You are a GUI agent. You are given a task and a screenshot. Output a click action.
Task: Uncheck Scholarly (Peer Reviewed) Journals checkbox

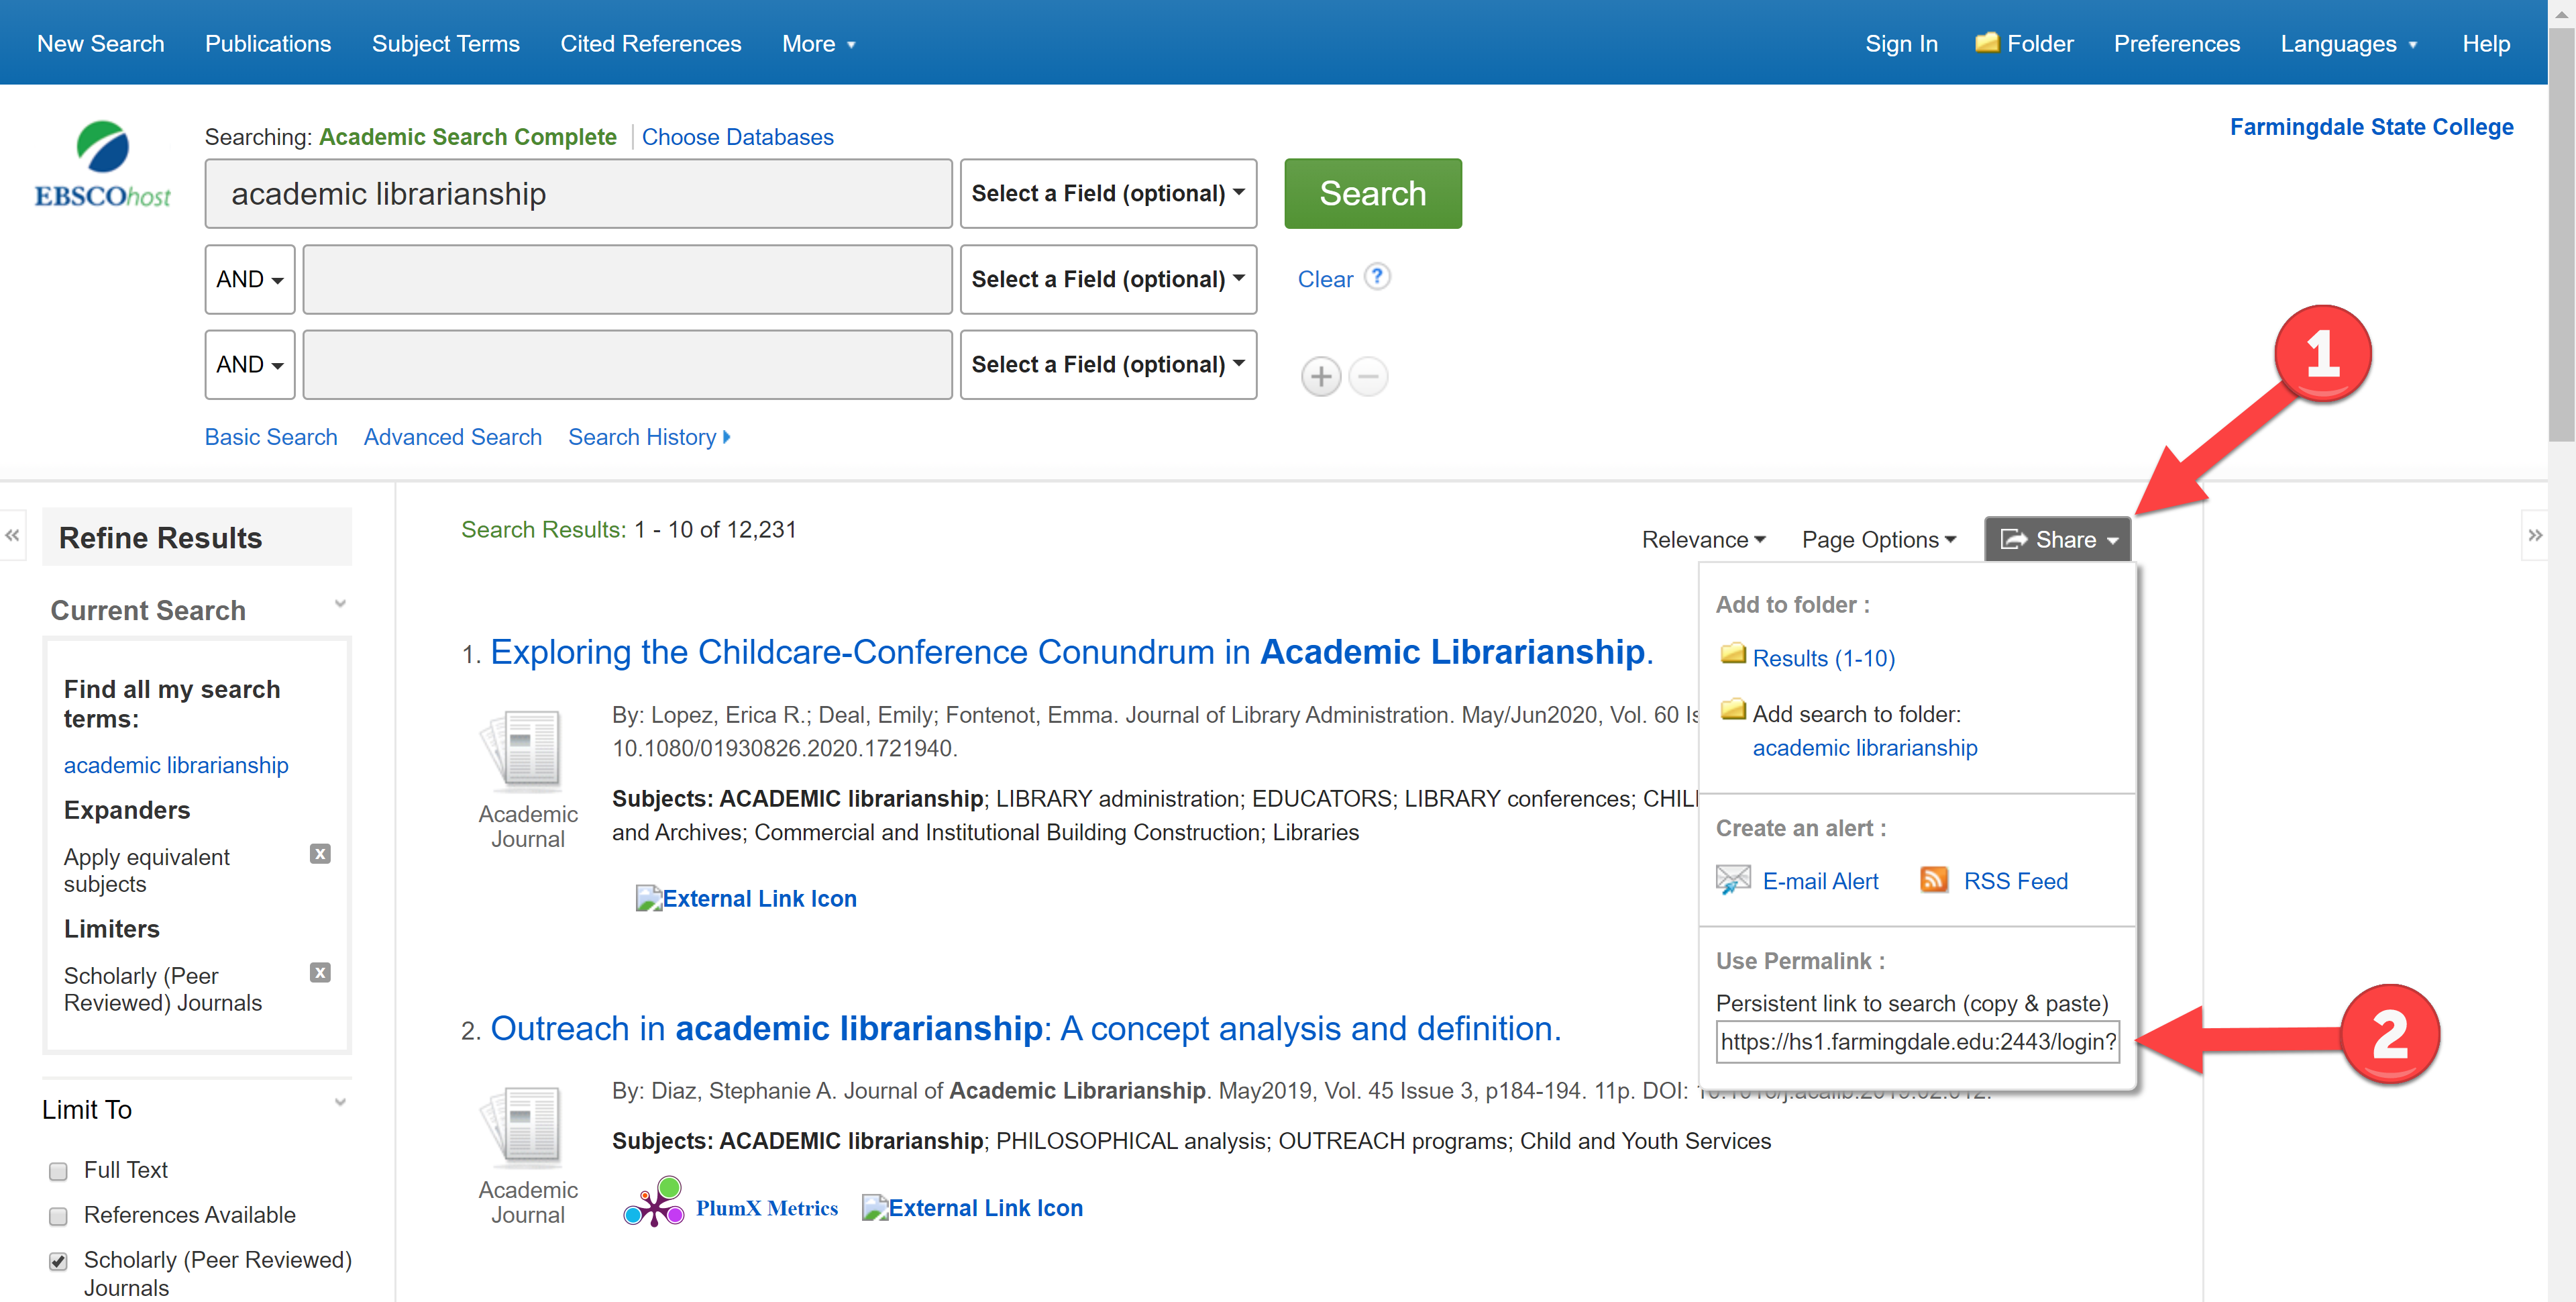[58, 1261]
